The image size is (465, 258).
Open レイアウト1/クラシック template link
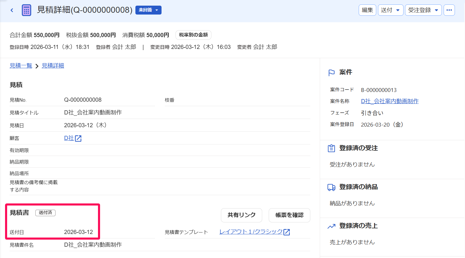(x=251, y=232)
